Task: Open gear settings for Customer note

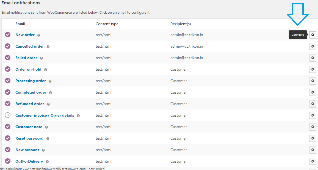Action: [x=313, y=127]
